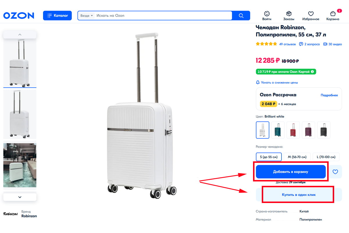349x233 pixels.
Task: Select size L (70-100 см)
Action: 326,157
